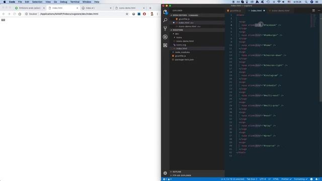The width and height of the screenshot is (322, 181).
Task: Click LF end-of-line status entry
Action: click(x=269, y=179)
